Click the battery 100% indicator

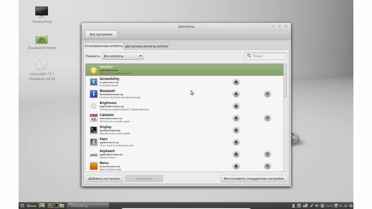coord(327,206)
